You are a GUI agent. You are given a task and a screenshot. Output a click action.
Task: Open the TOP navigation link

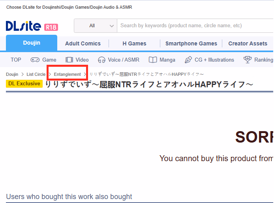click(x=16, y=60)
